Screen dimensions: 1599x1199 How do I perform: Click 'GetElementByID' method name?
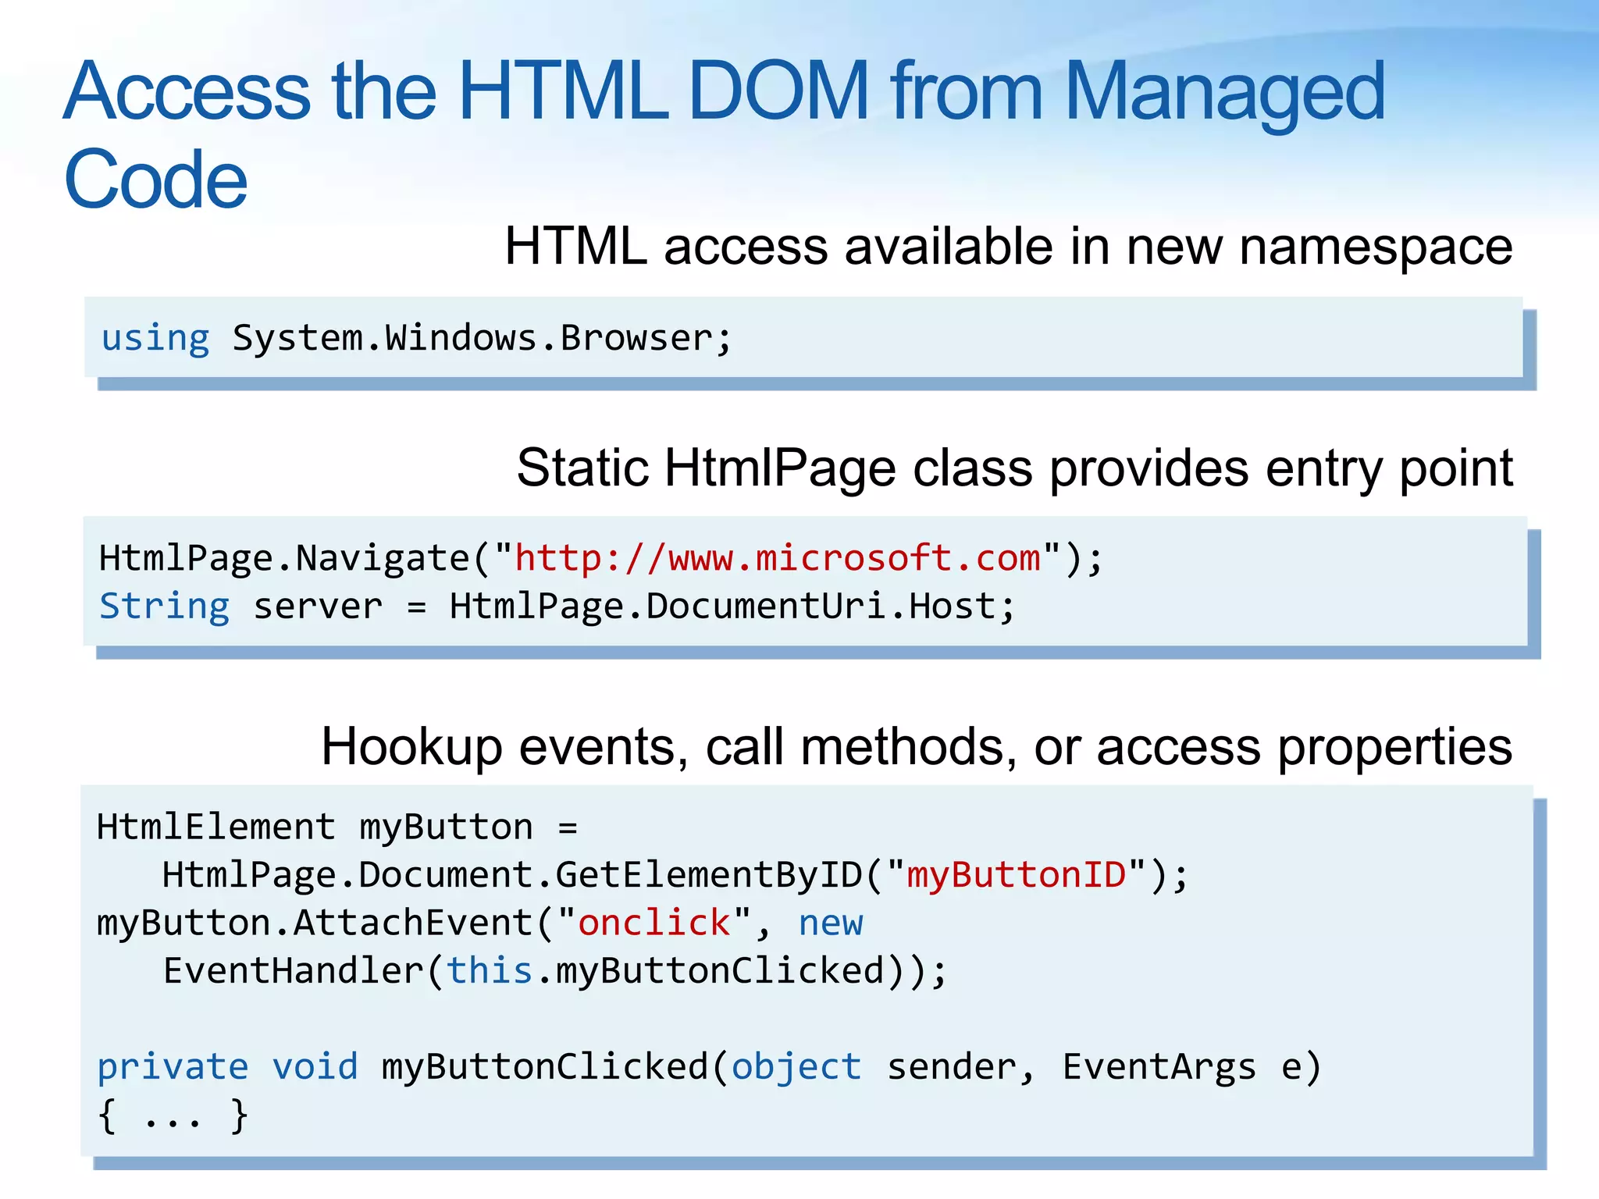point(708,875)
